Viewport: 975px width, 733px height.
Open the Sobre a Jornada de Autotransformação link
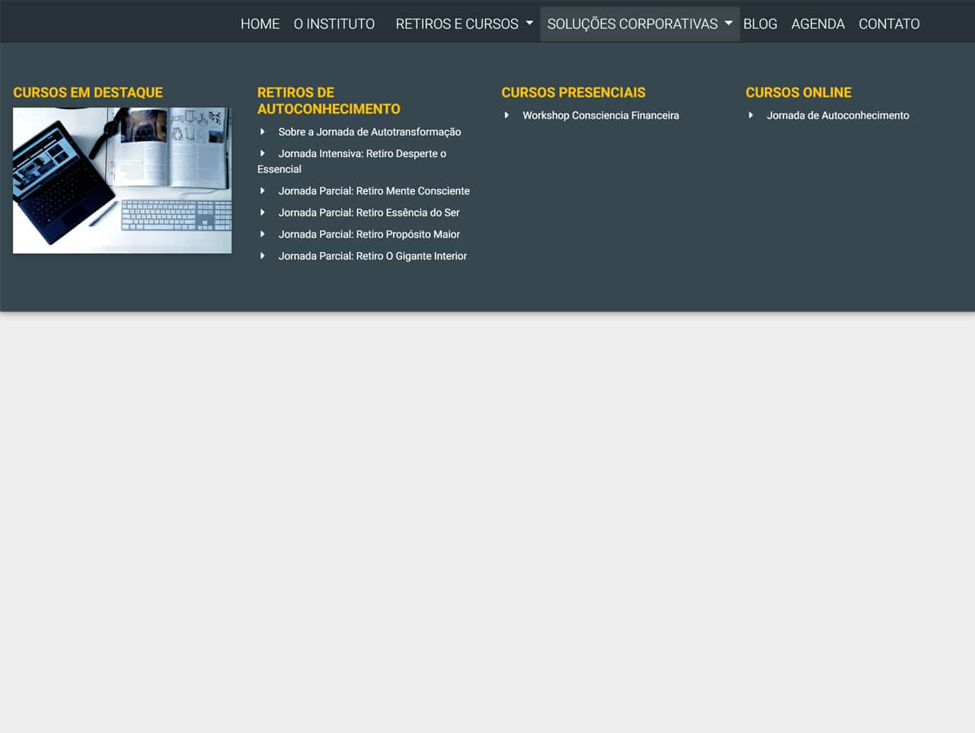tap(370, 131)
